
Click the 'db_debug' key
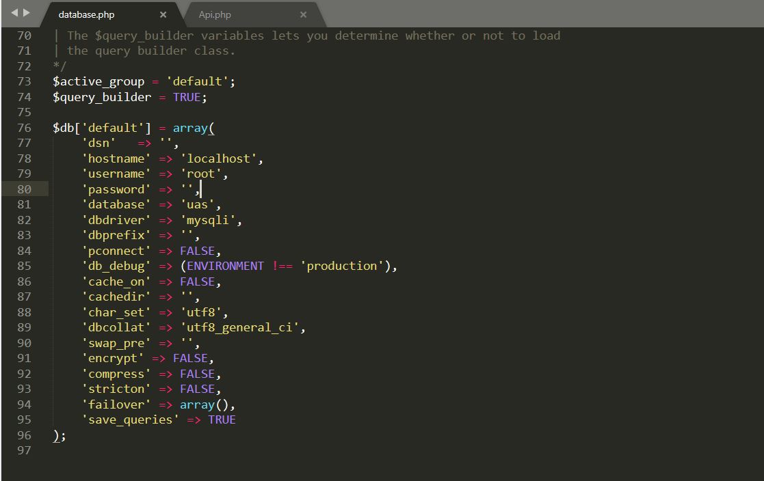(x=116, y=266)
